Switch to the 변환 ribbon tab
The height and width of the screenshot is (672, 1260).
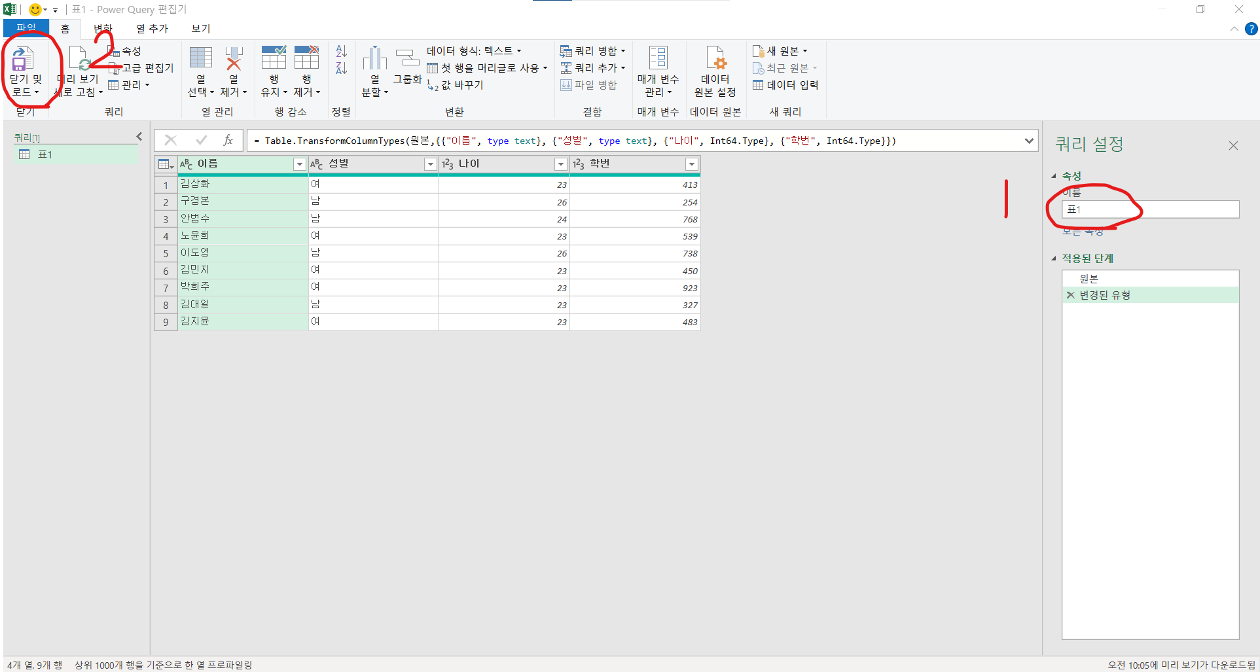[103, 29]
